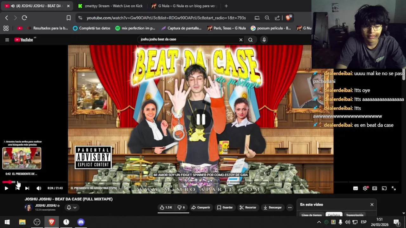This screenshot has width=406, height=228.
Task: Open the ESP language switcher
Action: [x=364, y=222]
